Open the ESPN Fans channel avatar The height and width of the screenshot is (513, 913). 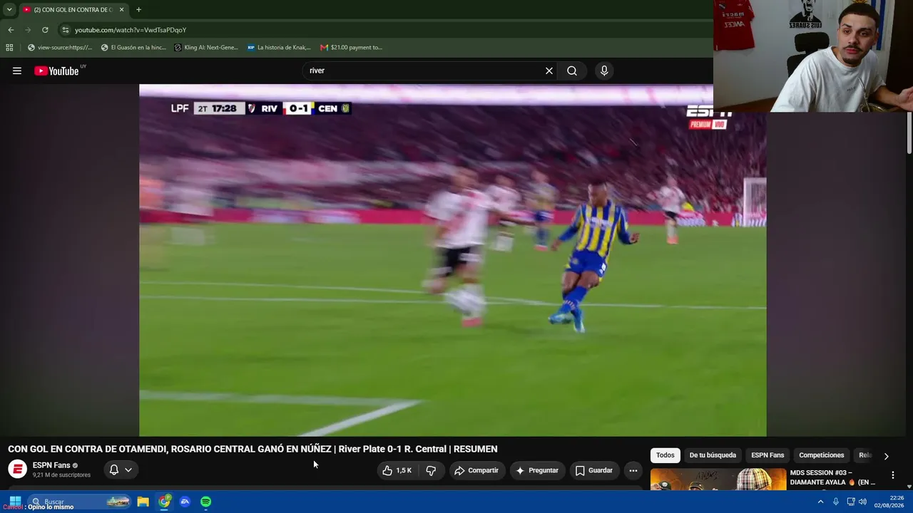[x=17, y=470]
